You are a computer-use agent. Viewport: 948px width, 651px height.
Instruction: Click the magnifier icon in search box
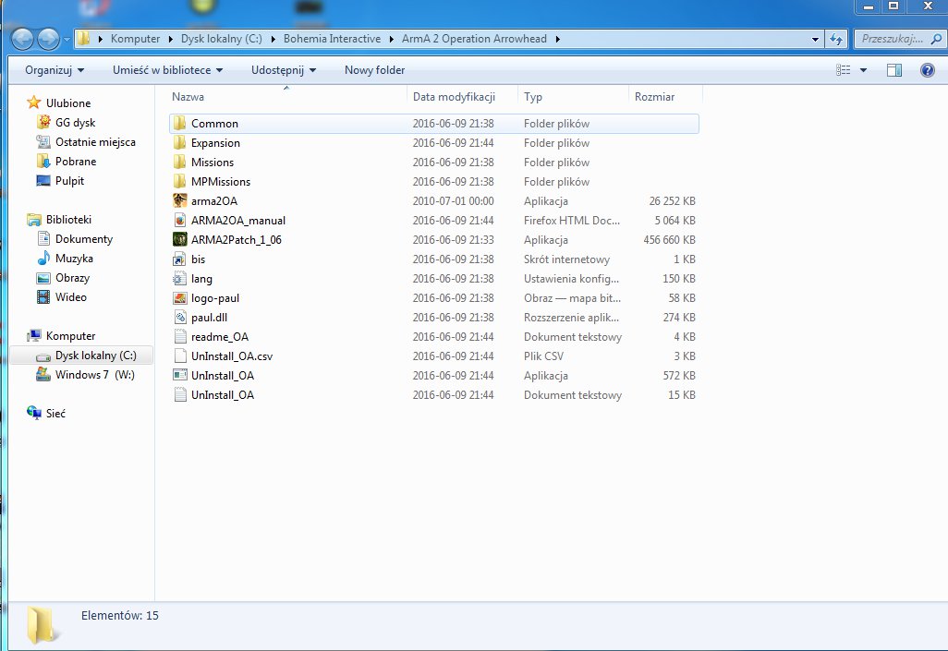(936, 39)
